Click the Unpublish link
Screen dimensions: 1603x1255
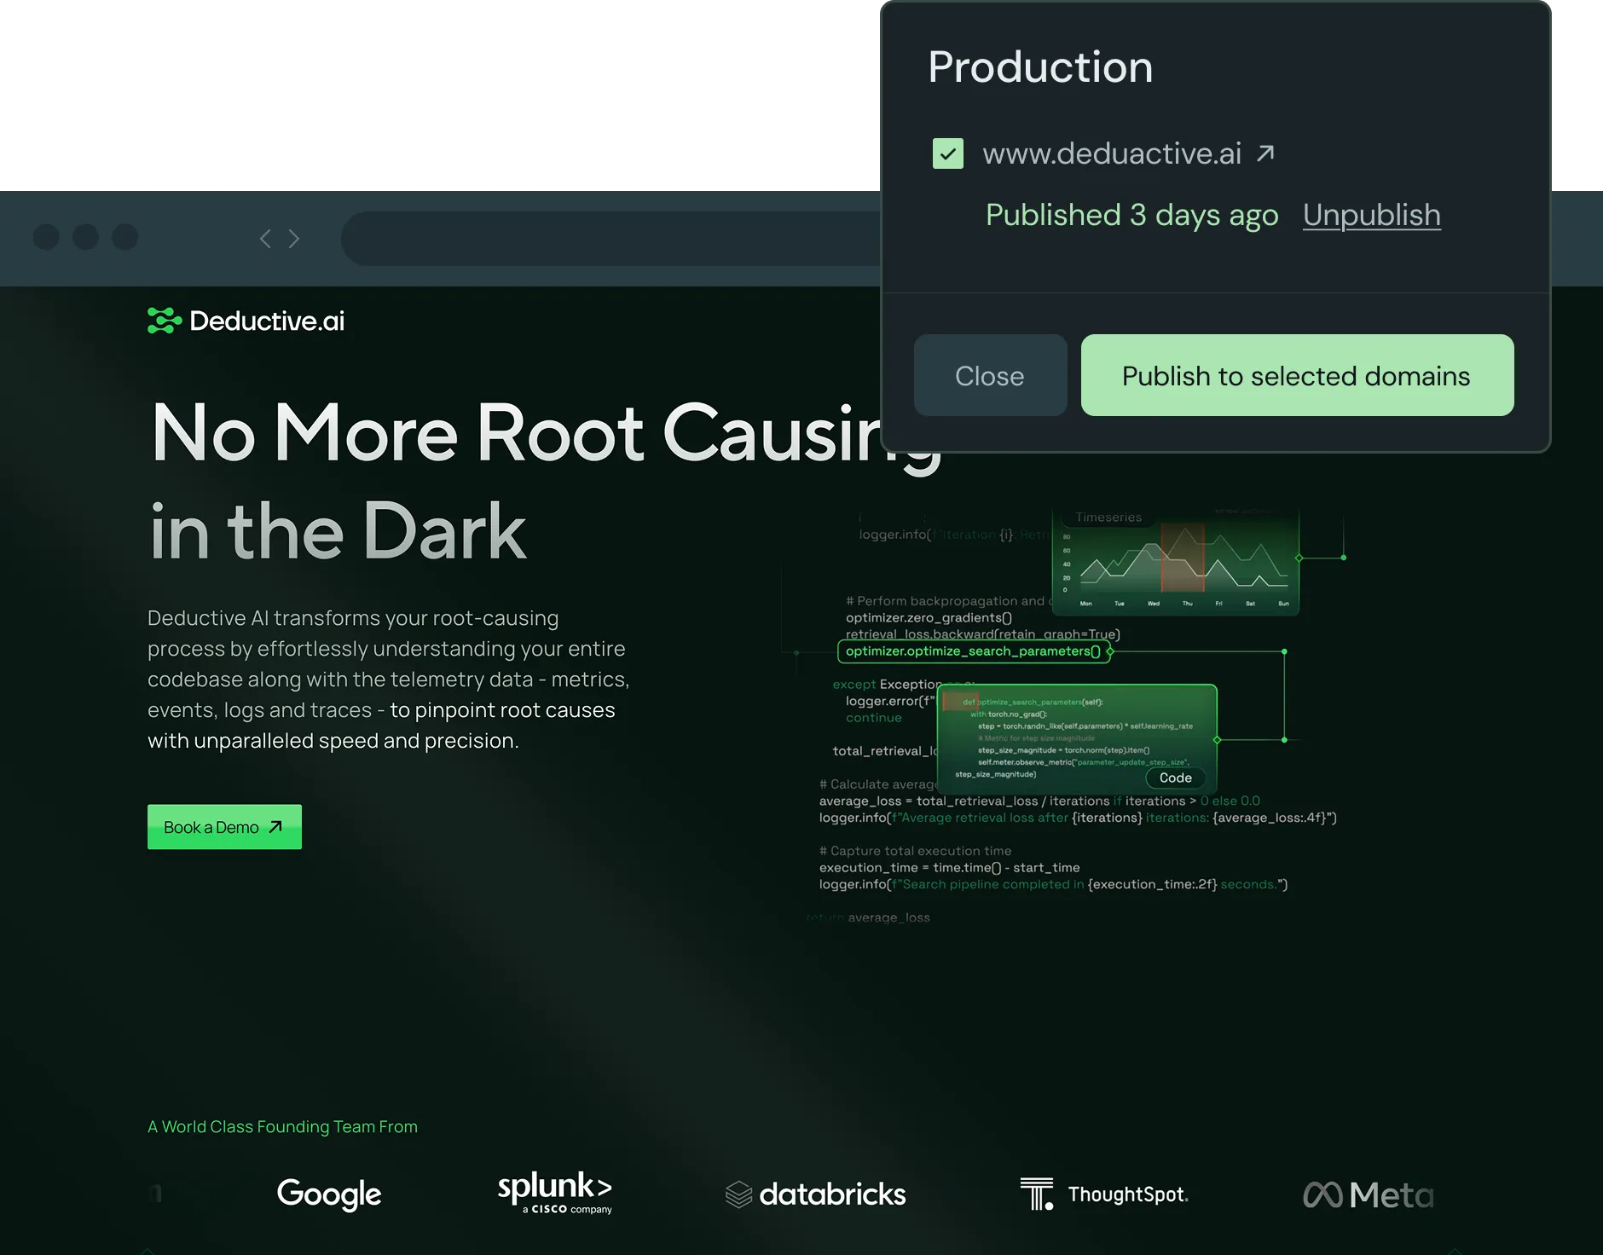1371,215
